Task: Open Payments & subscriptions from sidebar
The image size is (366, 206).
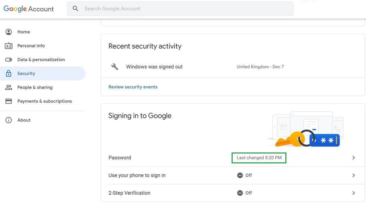Action: click(45, 101)
